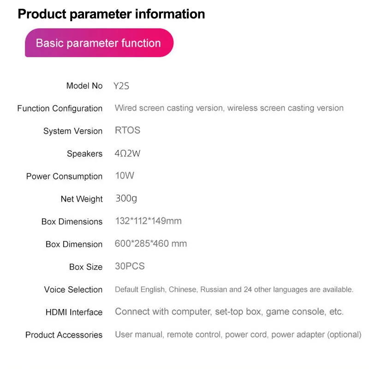
Task: Click the 30PCS box size value
Action: [130, 266]
